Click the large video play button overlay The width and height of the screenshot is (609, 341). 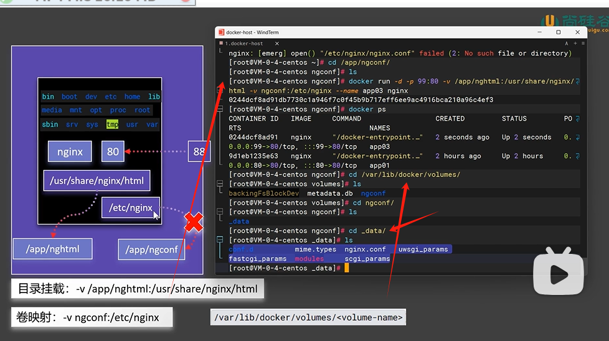559,273
